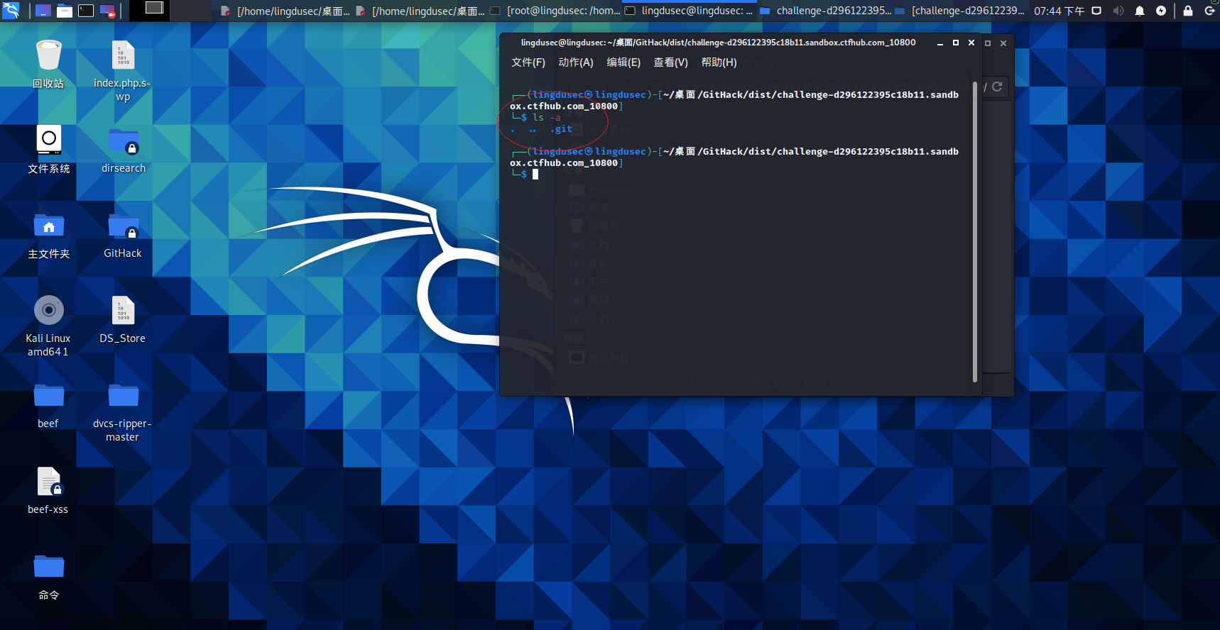Viewport: 1220px width, 630px height.
Task: Open the 命令 folder on desktop
Action: coord(48,576)
